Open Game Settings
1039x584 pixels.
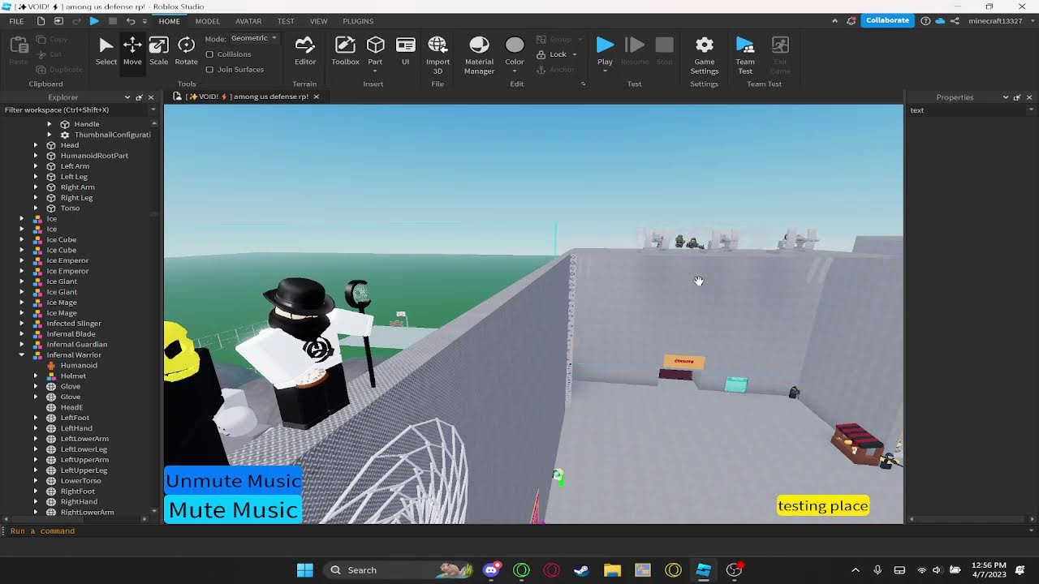[x=705, y=54]
